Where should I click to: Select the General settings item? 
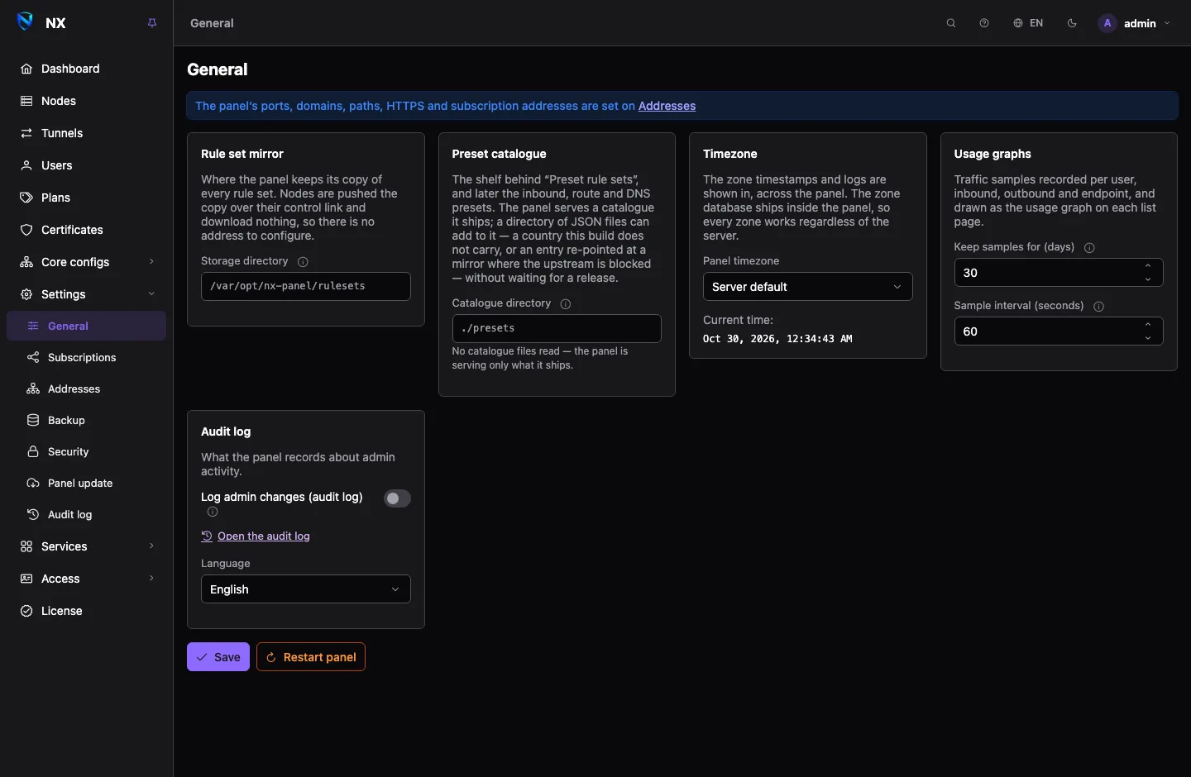[87, 326]
